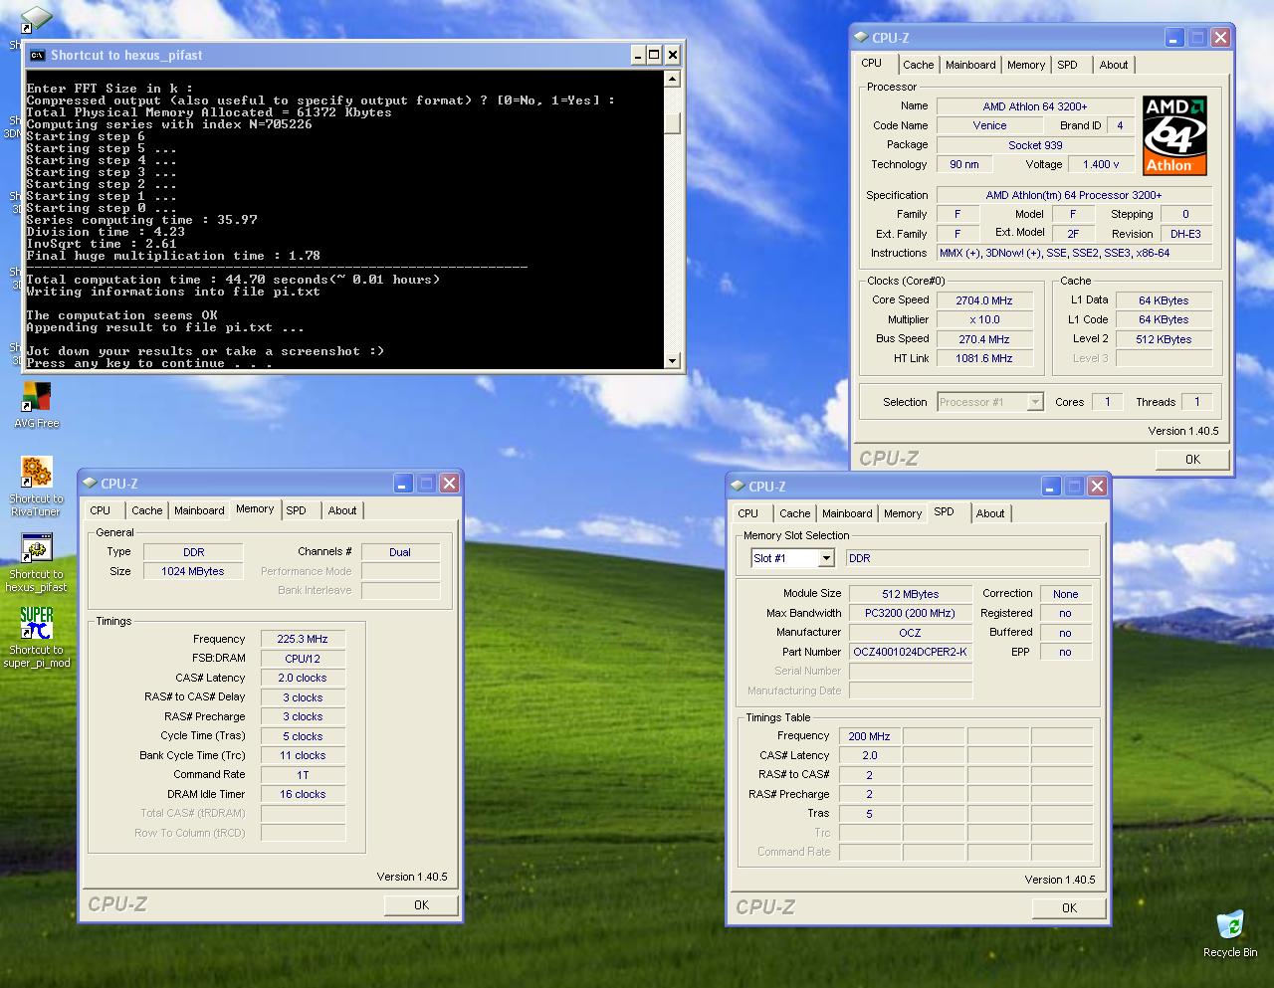Click console scrollbar up arrow
This screenshot has height=988, width=1274.
click(x=672, y=79)
